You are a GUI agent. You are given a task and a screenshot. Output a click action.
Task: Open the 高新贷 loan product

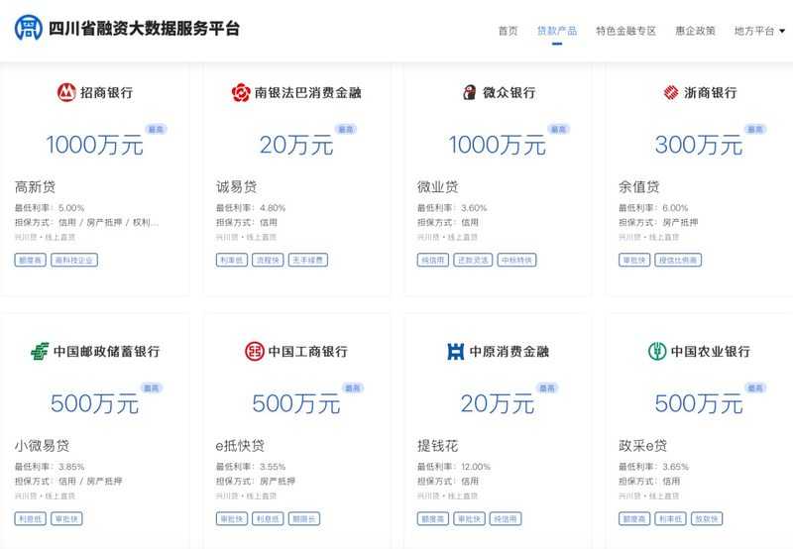(35, 186)
